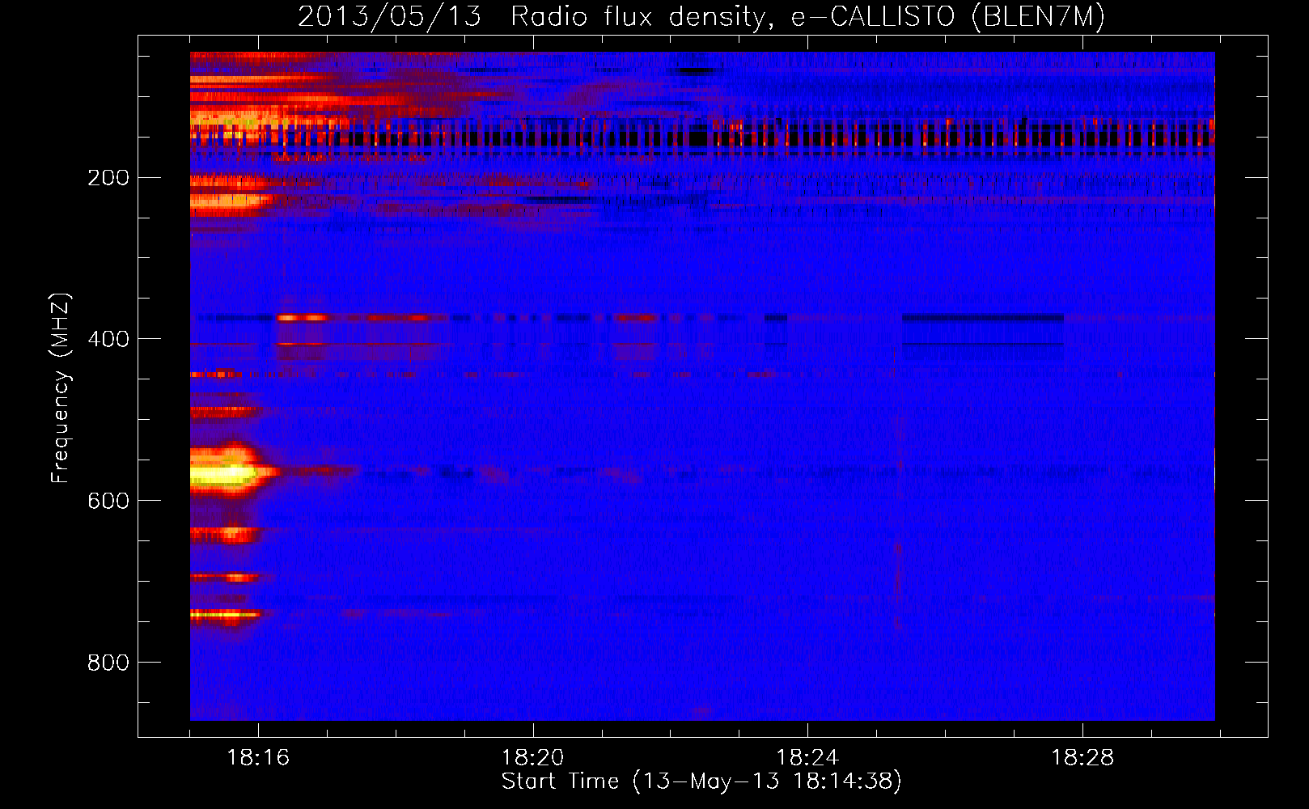Click the 18:20 time tick label
The image size is (1309, 809).
pyautogui.click(x=533, y=758)
